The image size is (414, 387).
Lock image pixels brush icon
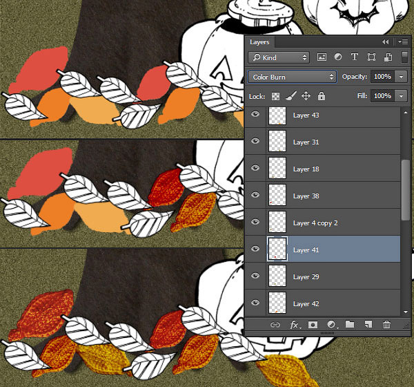(291, 96)
